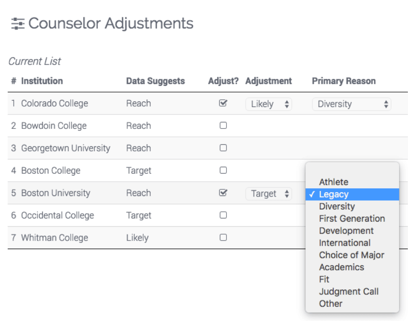The image size is (408, 321).
Task: Click the Bowdoin College institution name
Action: pyautogui.click(x=54, y=126)
